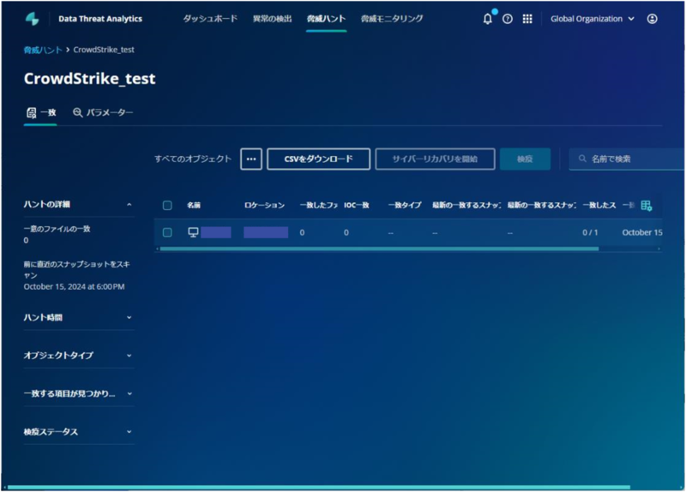This screenshot has height=492, width=686.
Task: Click the 0 / 1 cell in the row
Action: tap(590, 232)
